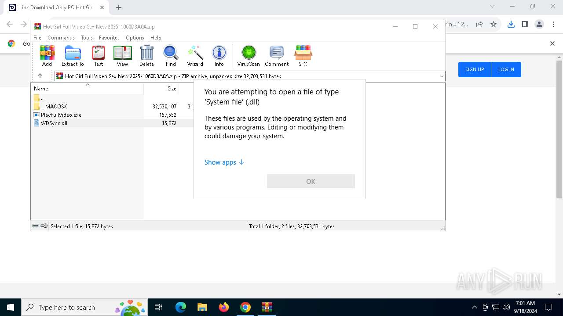The height and width of the screenshot is (316, 563).
Task: Go up one folder level arrow
Action: tap(40, 76)
